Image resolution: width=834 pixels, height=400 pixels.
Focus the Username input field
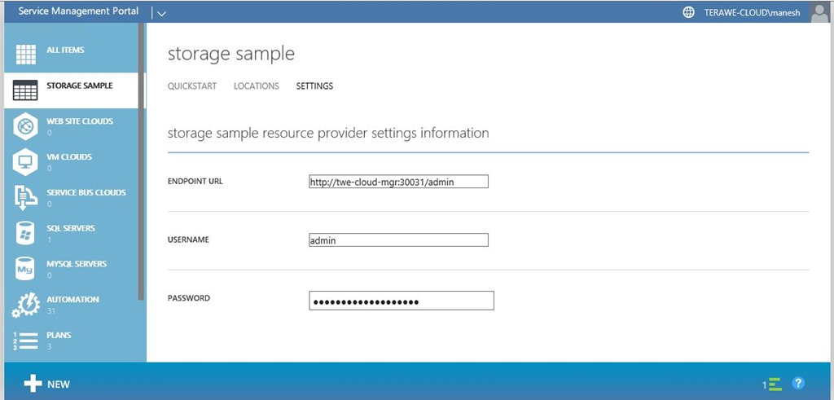tap(397, 240)
